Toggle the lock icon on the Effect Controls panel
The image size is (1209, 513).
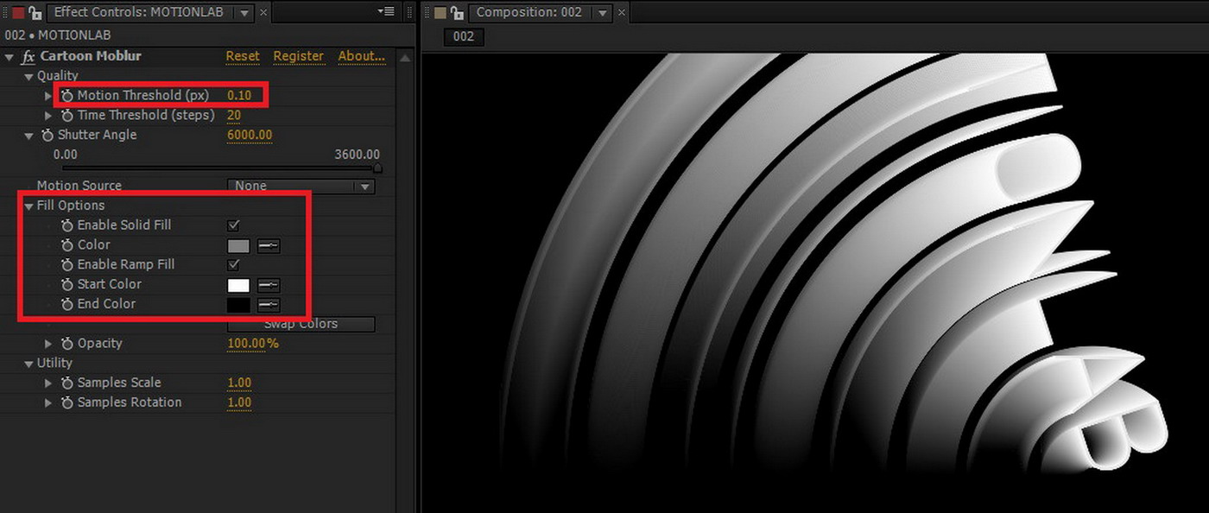point(35,13)
